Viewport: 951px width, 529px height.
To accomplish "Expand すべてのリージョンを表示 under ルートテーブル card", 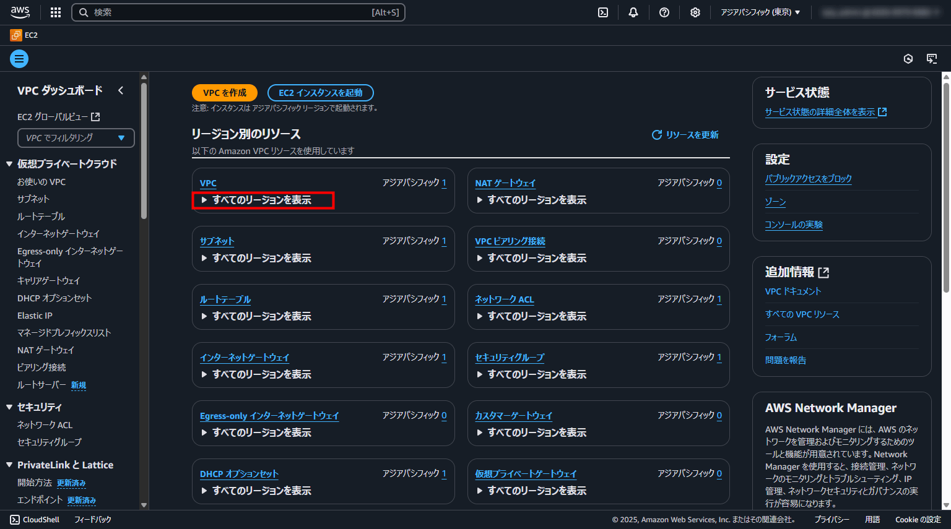I will tap(256, 316).
